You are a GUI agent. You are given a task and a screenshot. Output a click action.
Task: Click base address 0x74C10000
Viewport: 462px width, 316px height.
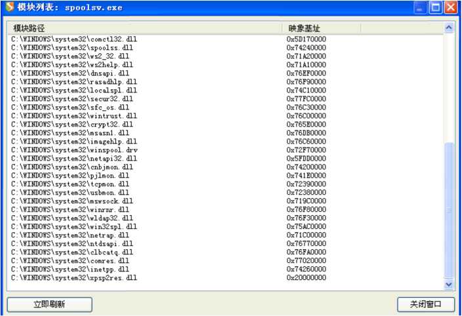(x=306, y=90)
